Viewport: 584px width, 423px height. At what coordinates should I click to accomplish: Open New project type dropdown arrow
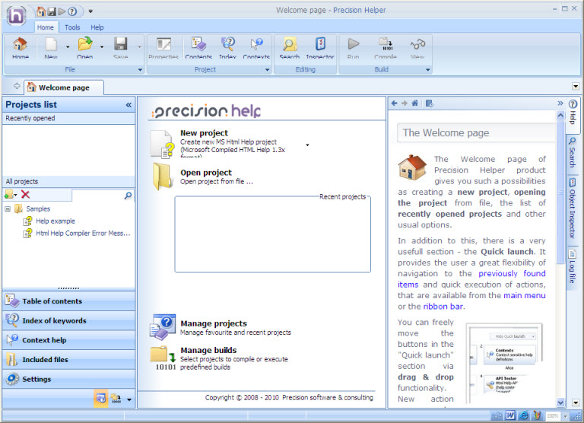(x=307, y=145)
